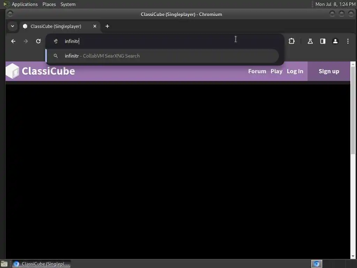Open the Extensions puzzle icon
The width and height of the screenshot is (357, 268).
(291, 41)
